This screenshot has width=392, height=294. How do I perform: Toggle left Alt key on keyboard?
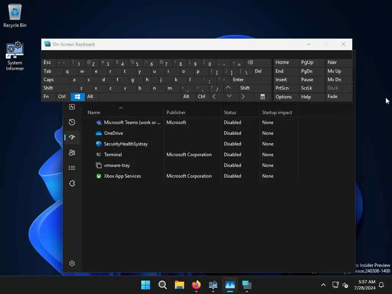[92, 96]
